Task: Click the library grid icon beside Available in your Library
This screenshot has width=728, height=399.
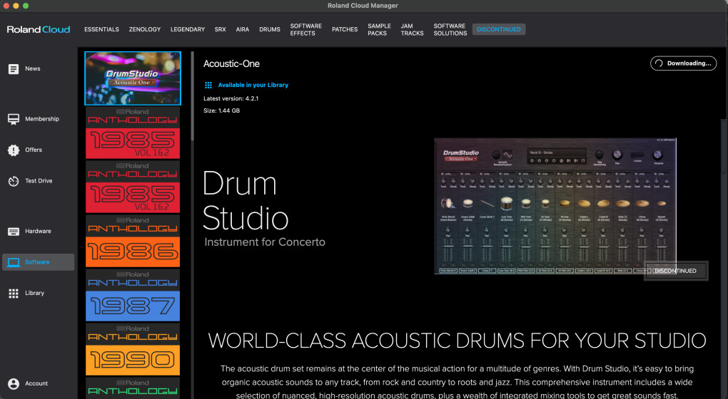Action: point(208,85)
